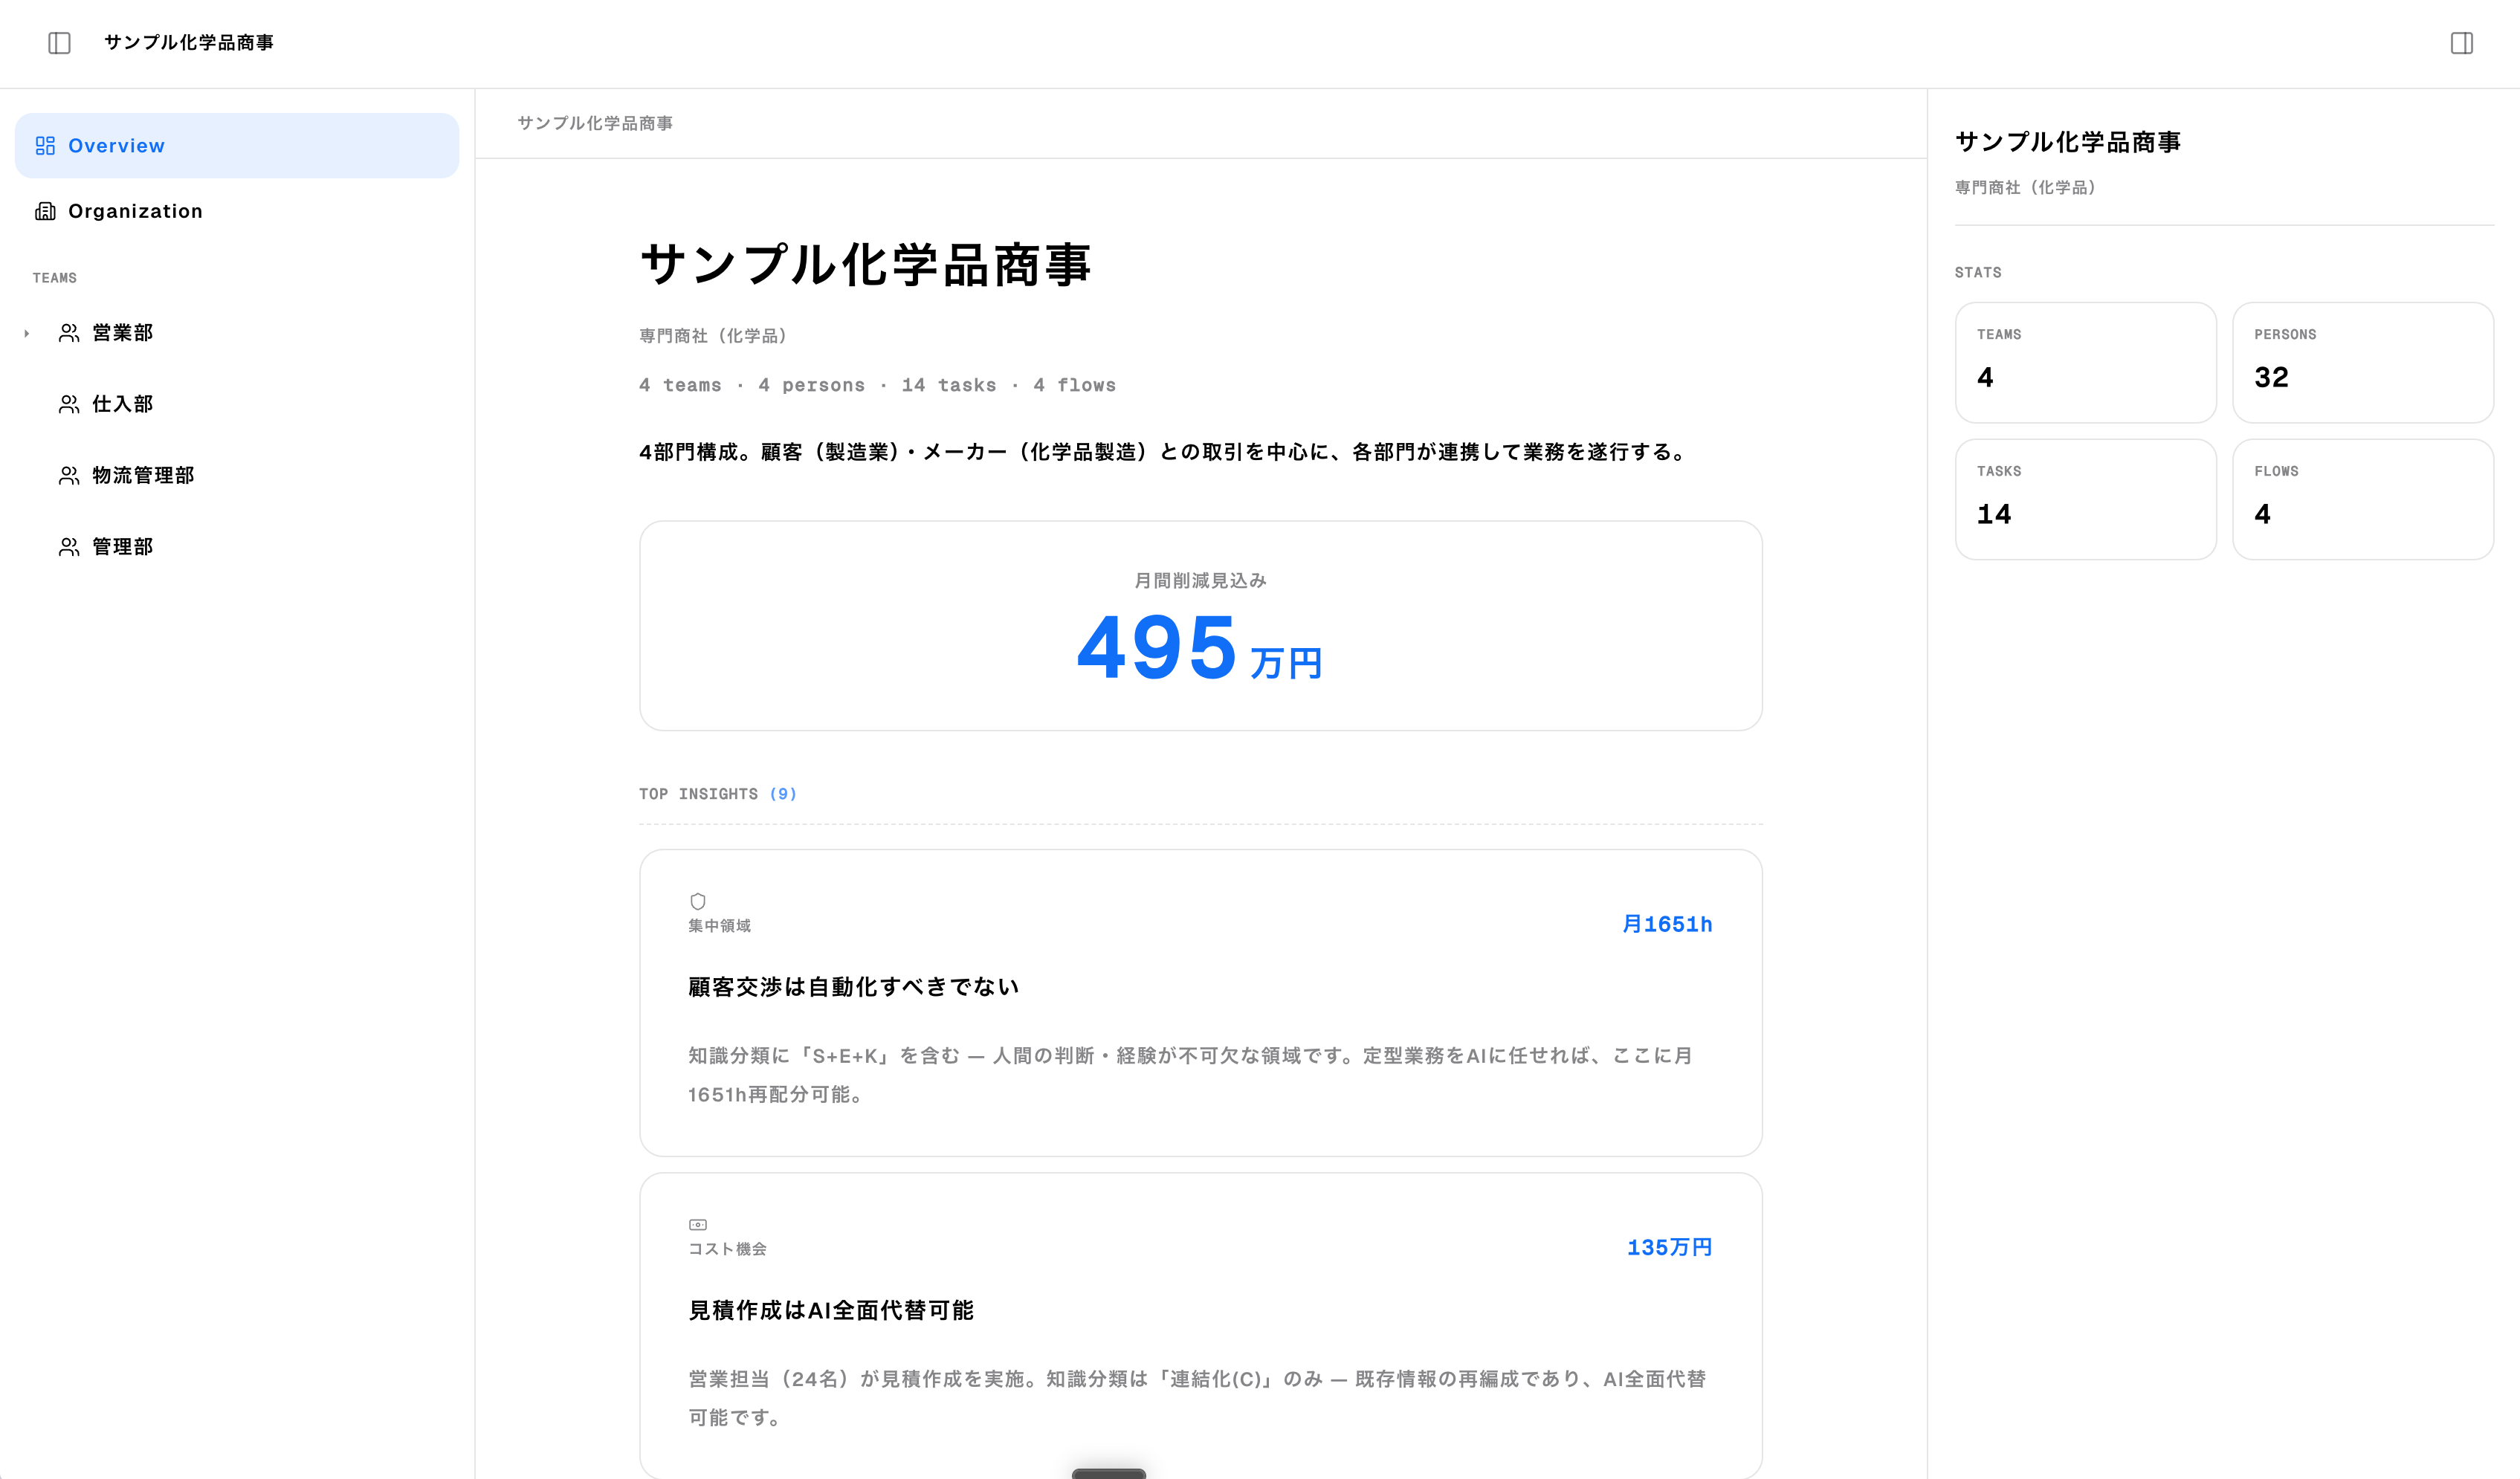Click the 管理部 people icon
This screenshot has height=1479, width=2520.
(69, 547)
